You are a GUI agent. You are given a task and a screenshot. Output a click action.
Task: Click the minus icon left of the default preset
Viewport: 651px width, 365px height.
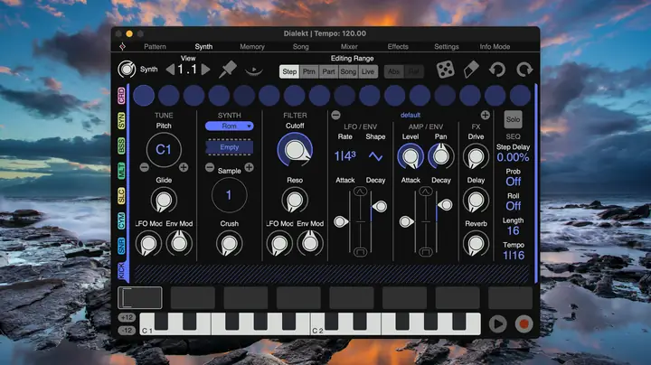coord(335,115)
